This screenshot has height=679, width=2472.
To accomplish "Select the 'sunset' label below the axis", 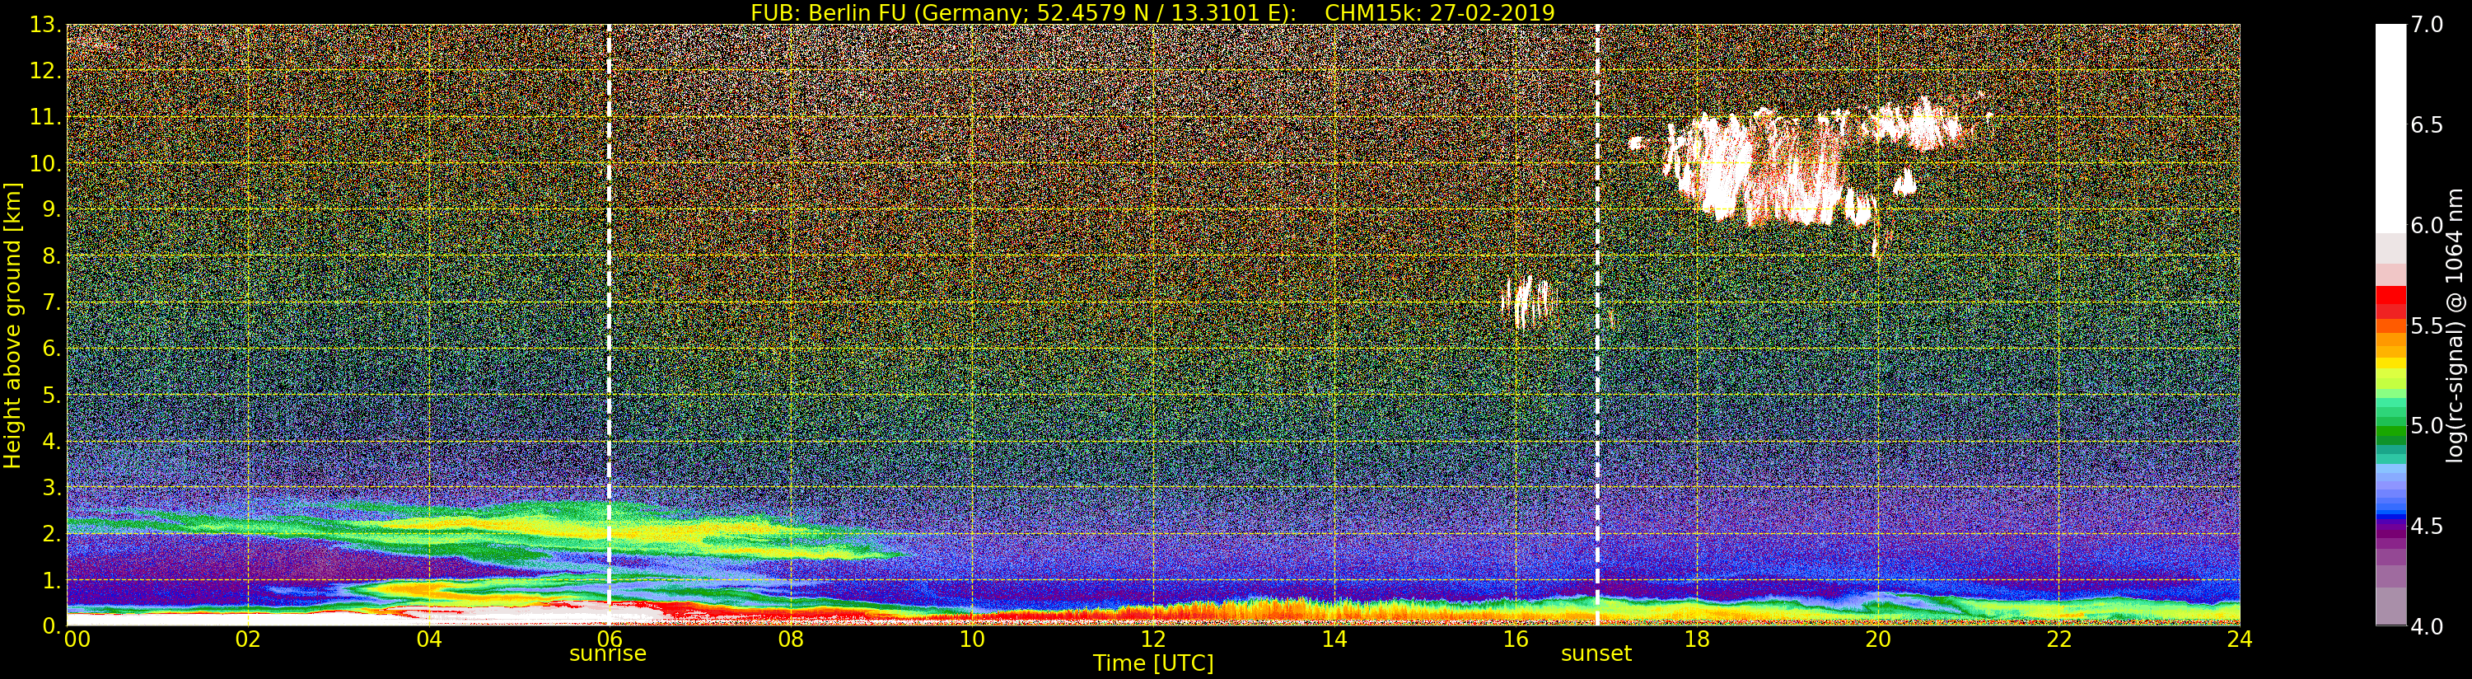I will [1596, 655].
